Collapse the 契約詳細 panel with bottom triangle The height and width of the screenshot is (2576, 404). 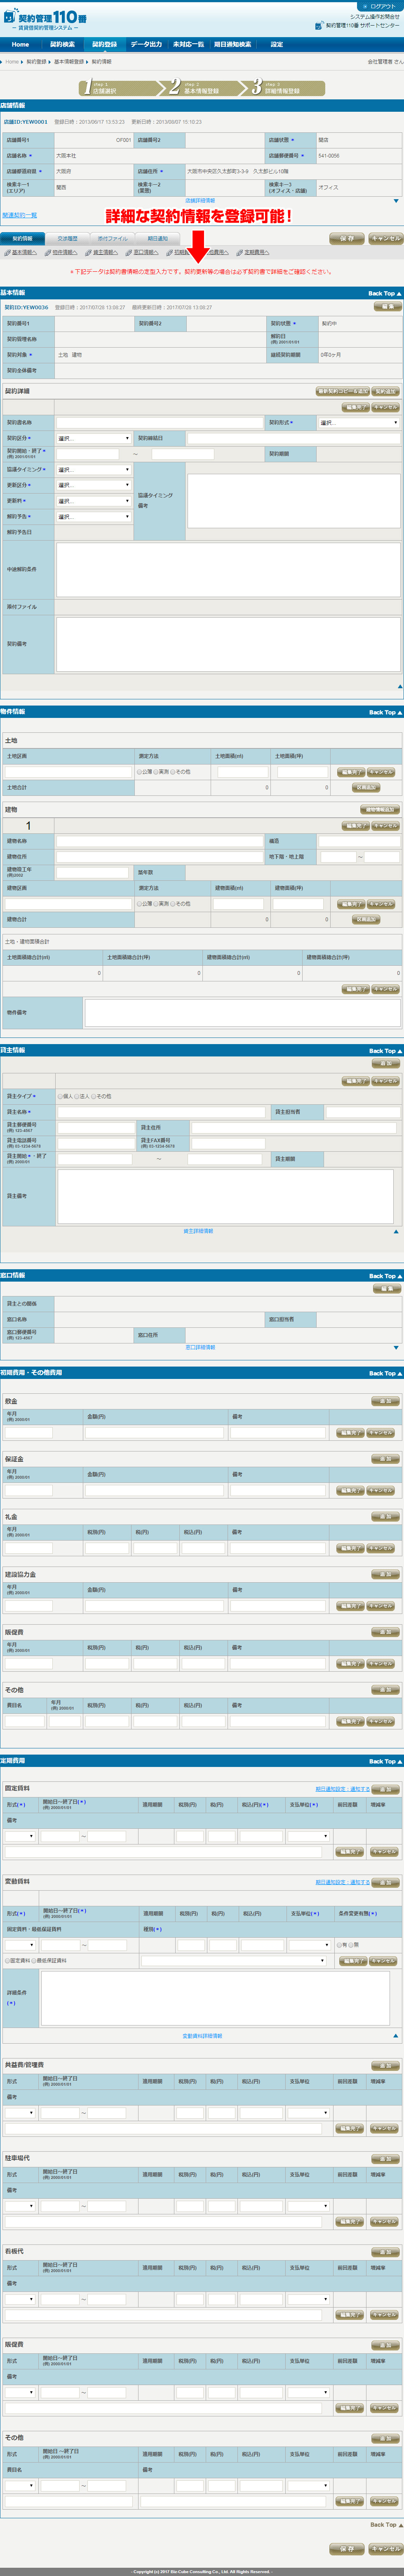399,686
